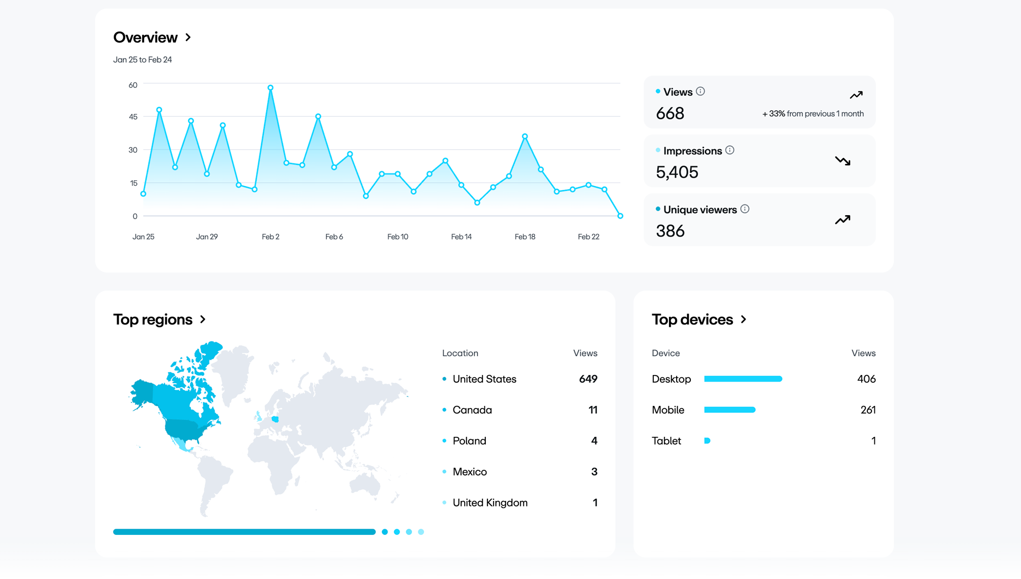Expand the Top devices chevron
The height and width of the screenshot is (579, 1021).
pyautogui.click(x=744, y=319)
